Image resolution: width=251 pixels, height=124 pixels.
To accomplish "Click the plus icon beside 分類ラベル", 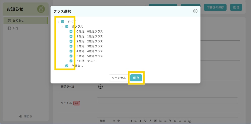I will pyautogui.click(x=100, y=87).
